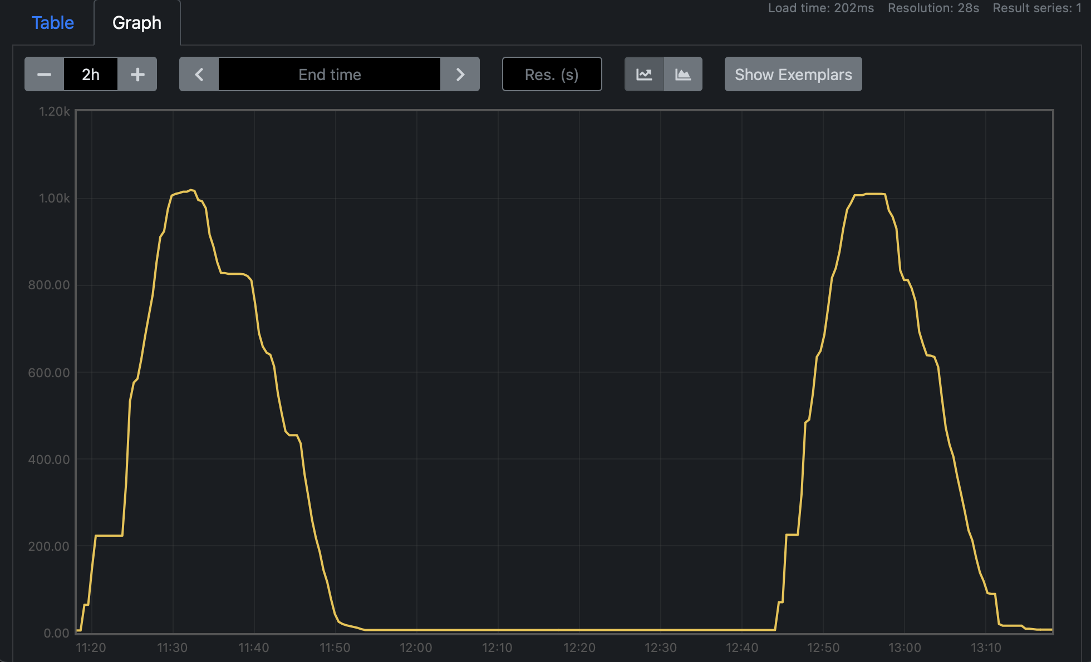Click the 11:30 x-axis label
The width and height of the screenshot is (1091, 662).
tap(173, 648)
